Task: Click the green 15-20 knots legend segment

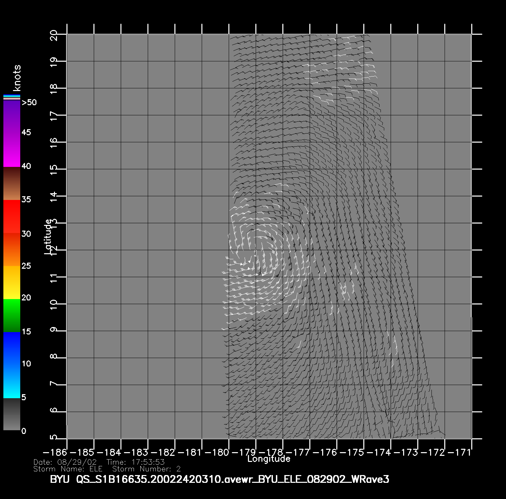Action: 12,316
